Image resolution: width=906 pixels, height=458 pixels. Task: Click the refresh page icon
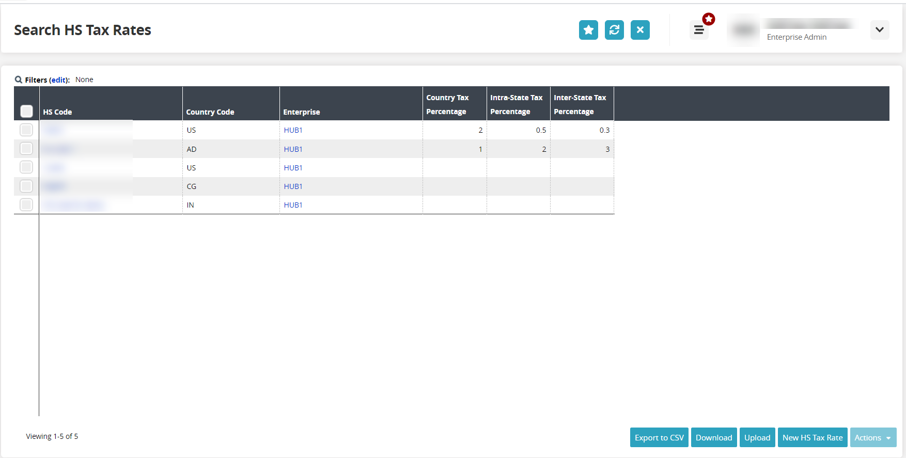tap(614, 30)
